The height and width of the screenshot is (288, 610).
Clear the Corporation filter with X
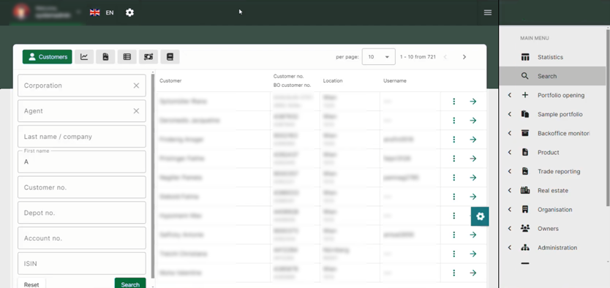136,86
